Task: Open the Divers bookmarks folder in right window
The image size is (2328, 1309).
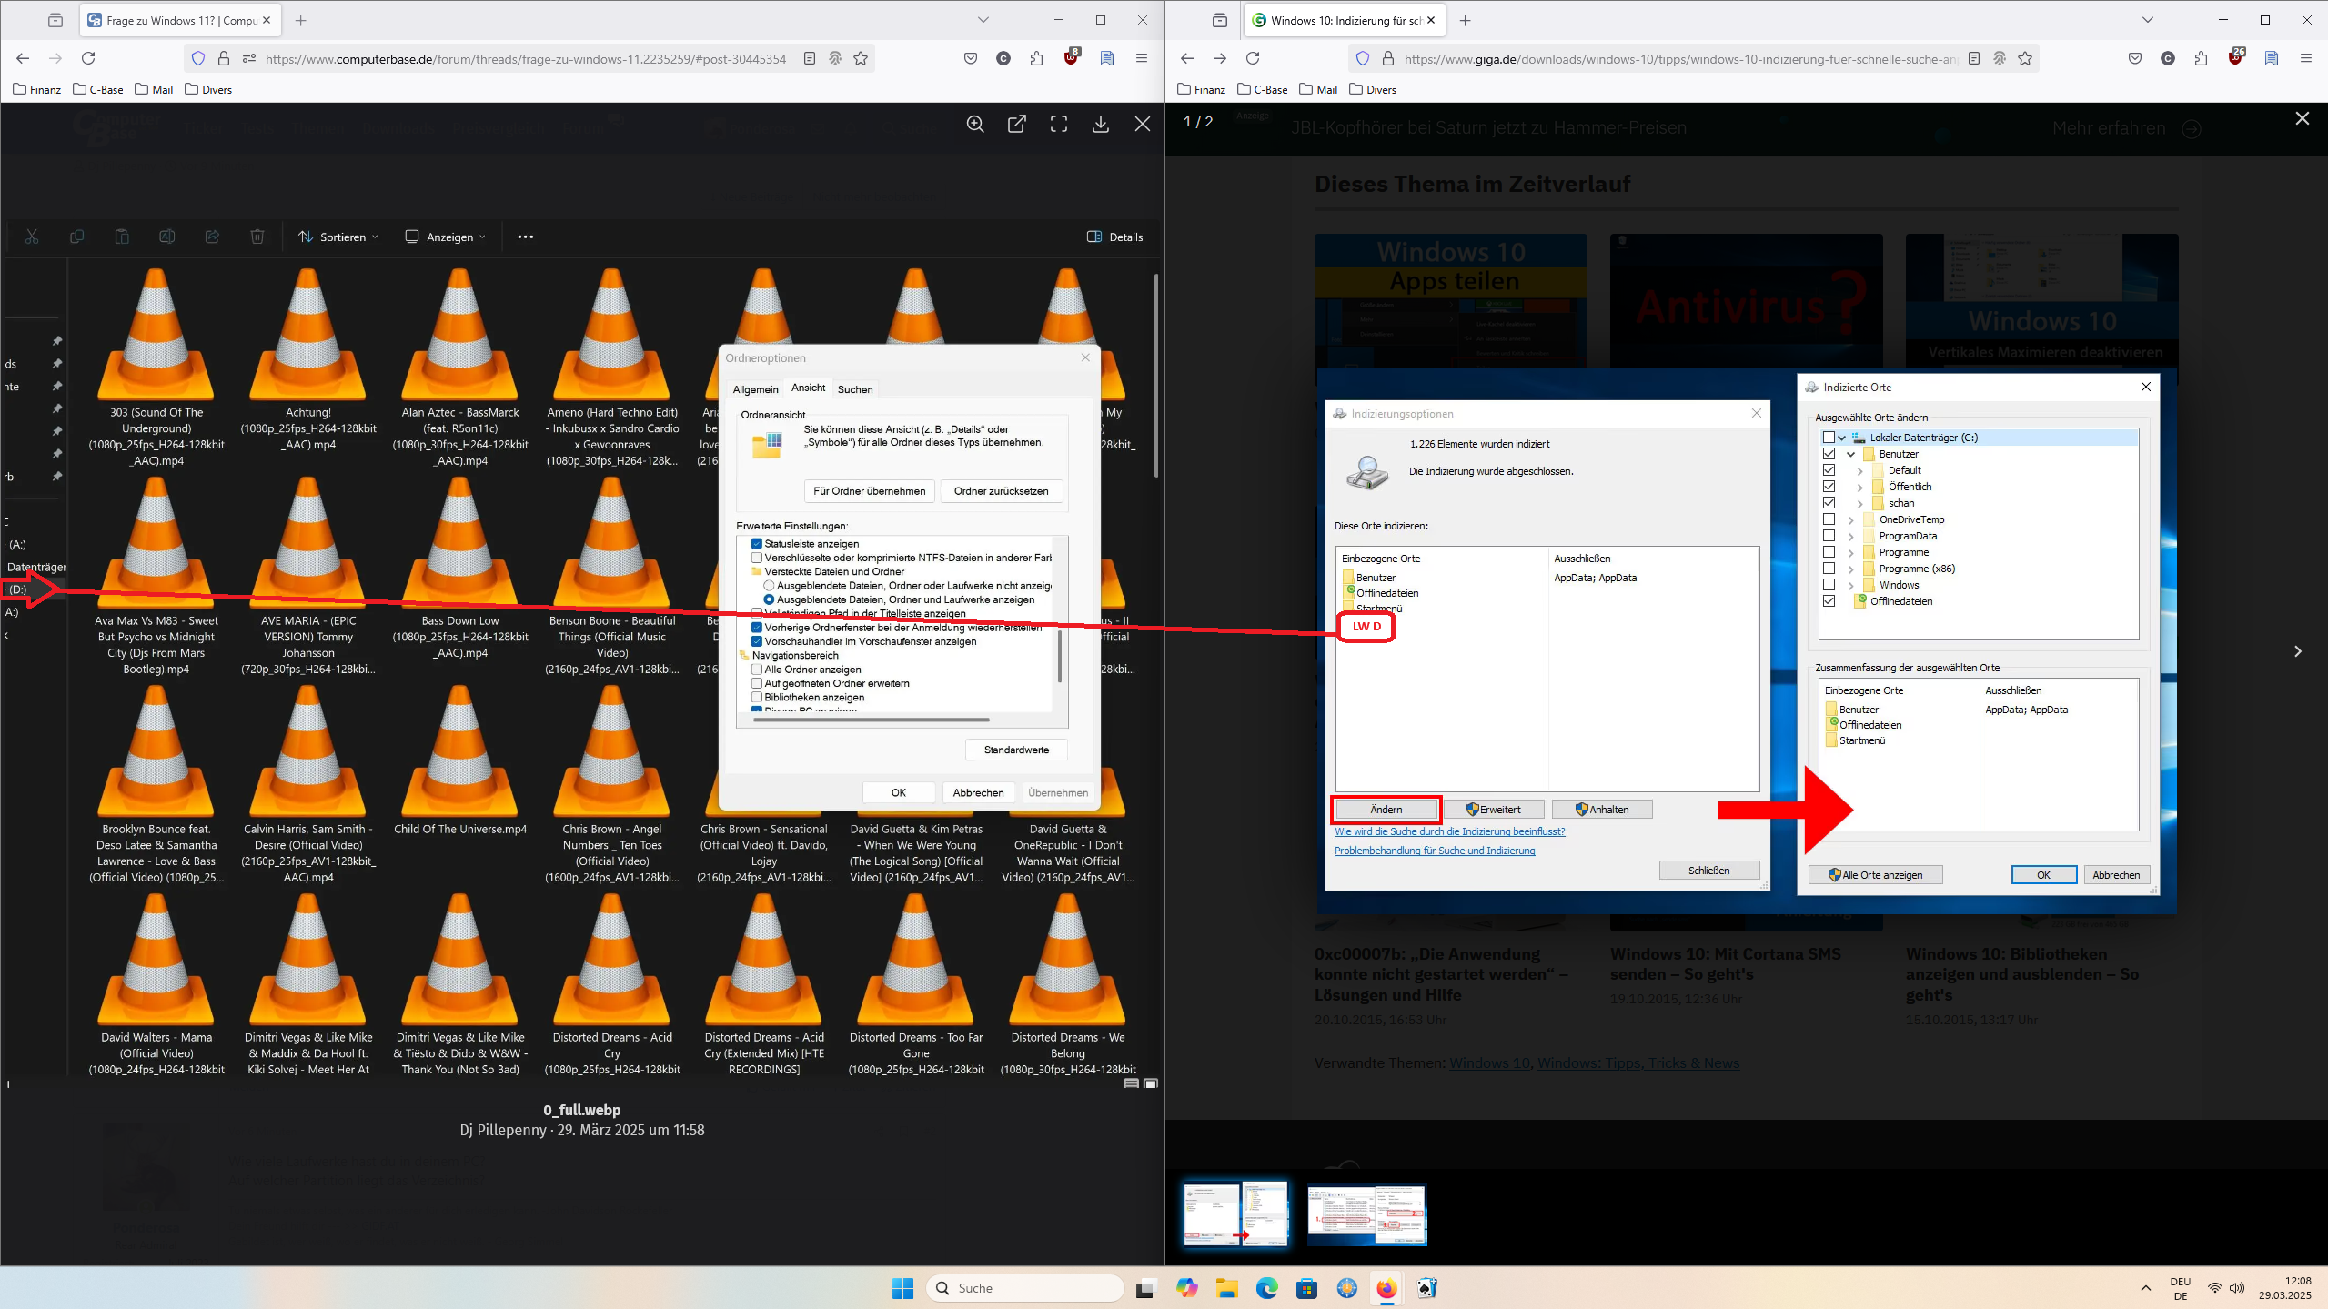Action: pos(1373,89)
